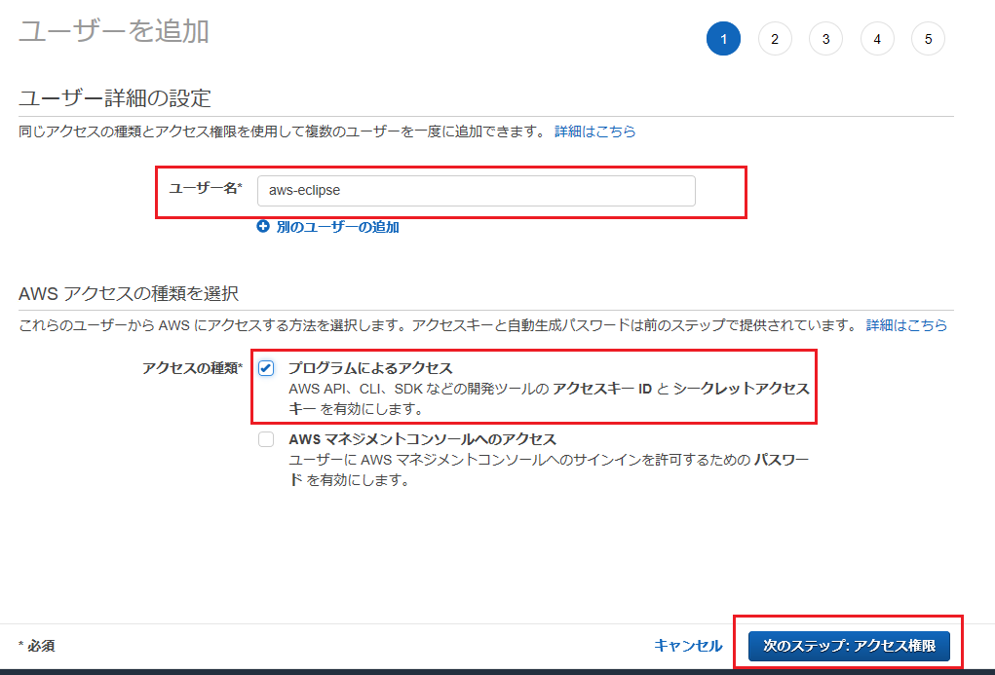The height and width of the screenshot is (675, 995).
Task: Jump to wizard step 2 circle
Action: tap(775, 39)
